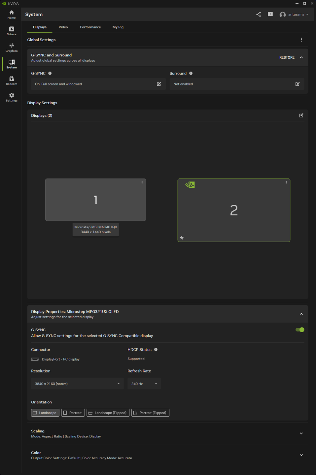Expand the Color section

tap(301, 455)
